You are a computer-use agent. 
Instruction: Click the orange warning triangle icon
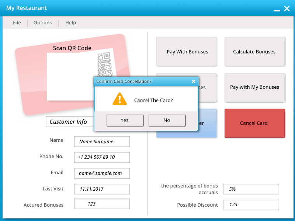[119, 99]
